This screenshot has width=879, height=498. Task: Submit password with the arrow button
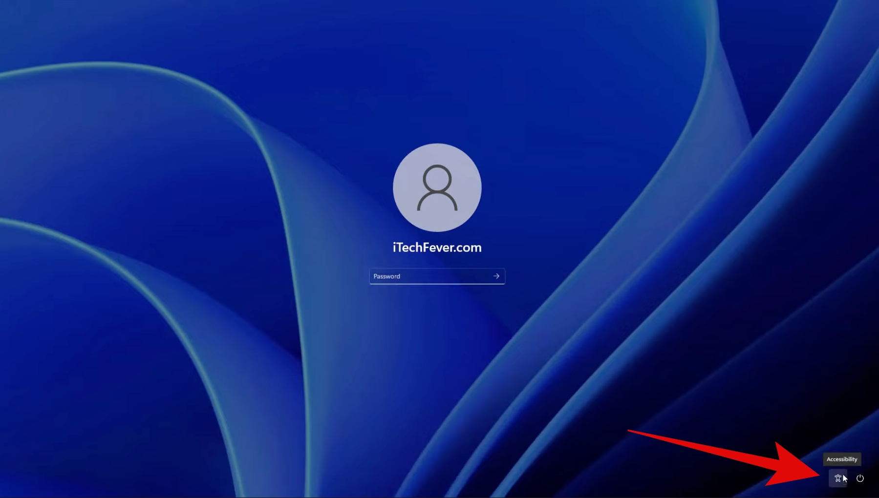point(496,276)
